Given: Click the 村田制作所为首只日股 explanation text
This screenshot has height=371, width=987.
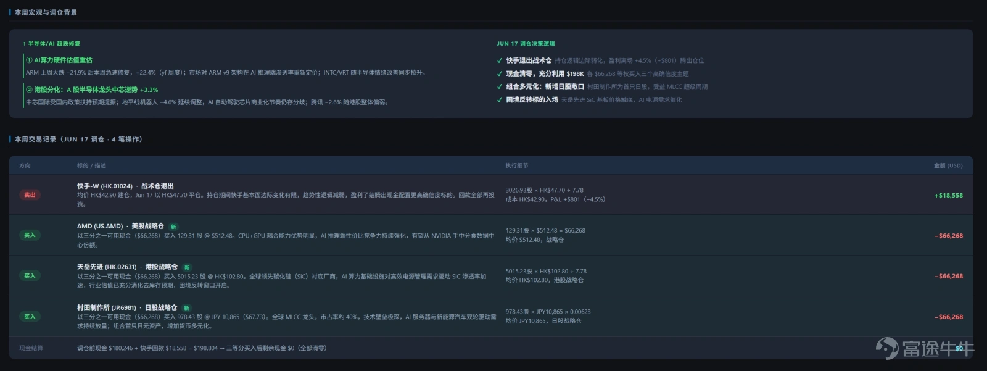Looking at the screenshot, I should point(647,87).
